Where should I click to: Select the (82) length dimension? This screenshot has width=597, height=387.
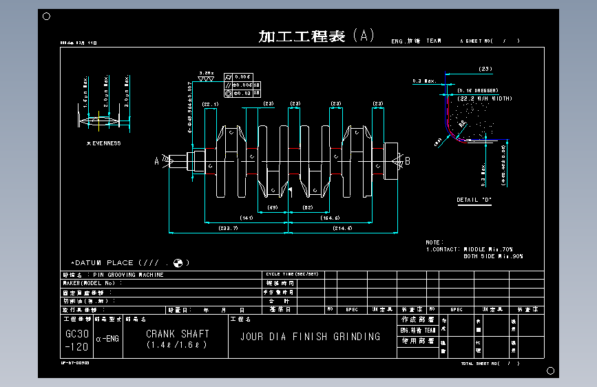[308, 207]
